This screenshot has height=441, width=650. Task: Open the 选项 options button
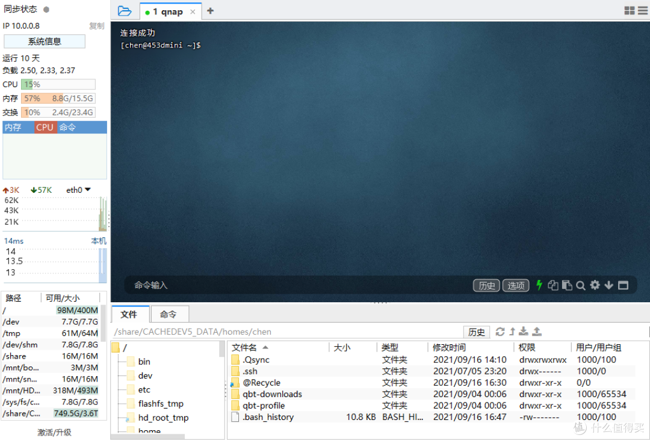[516, 285]
